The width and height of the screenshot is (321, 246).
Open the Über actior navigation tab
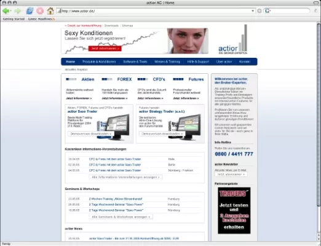(224, 61)
